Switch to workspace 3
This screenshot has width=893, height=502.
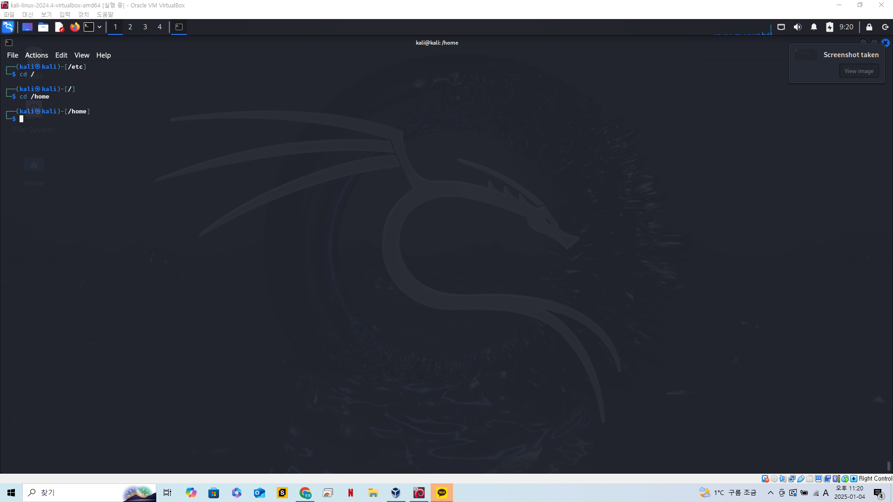coord(145,27)
